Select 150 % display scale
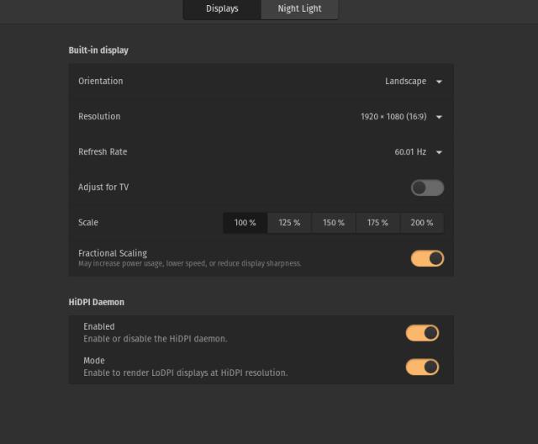 pyautogui.click(x=334, y=223)
